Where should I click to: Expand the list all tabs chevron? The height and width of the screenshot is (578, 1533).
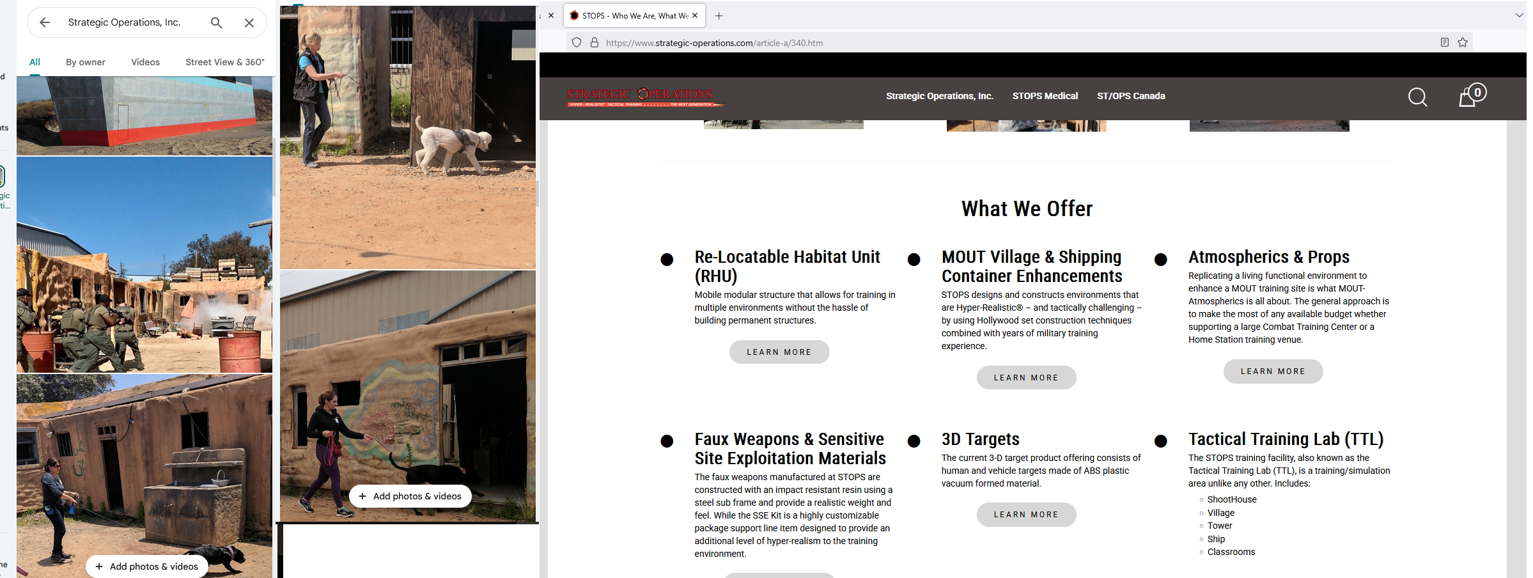click(x=1520, y=15)
